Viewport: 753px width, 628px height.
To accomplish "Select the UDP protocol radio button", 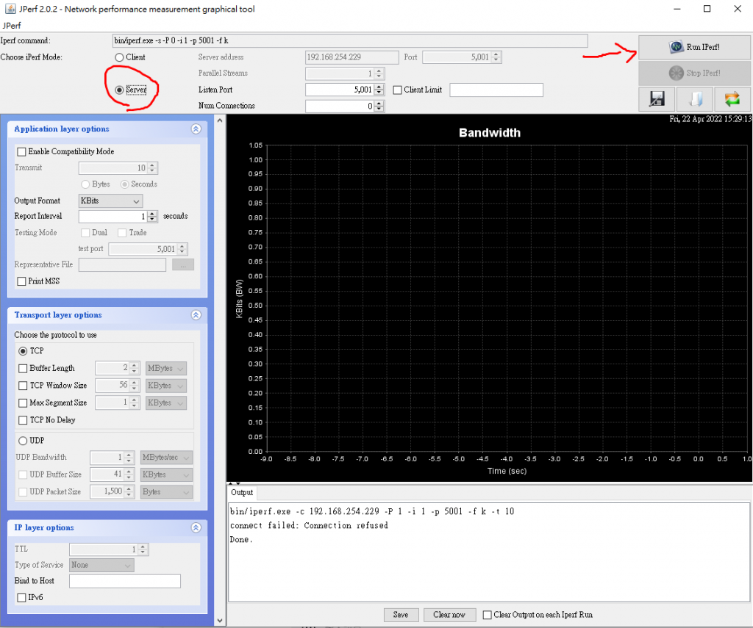I will pyautogui.click(x=23, y=441).
